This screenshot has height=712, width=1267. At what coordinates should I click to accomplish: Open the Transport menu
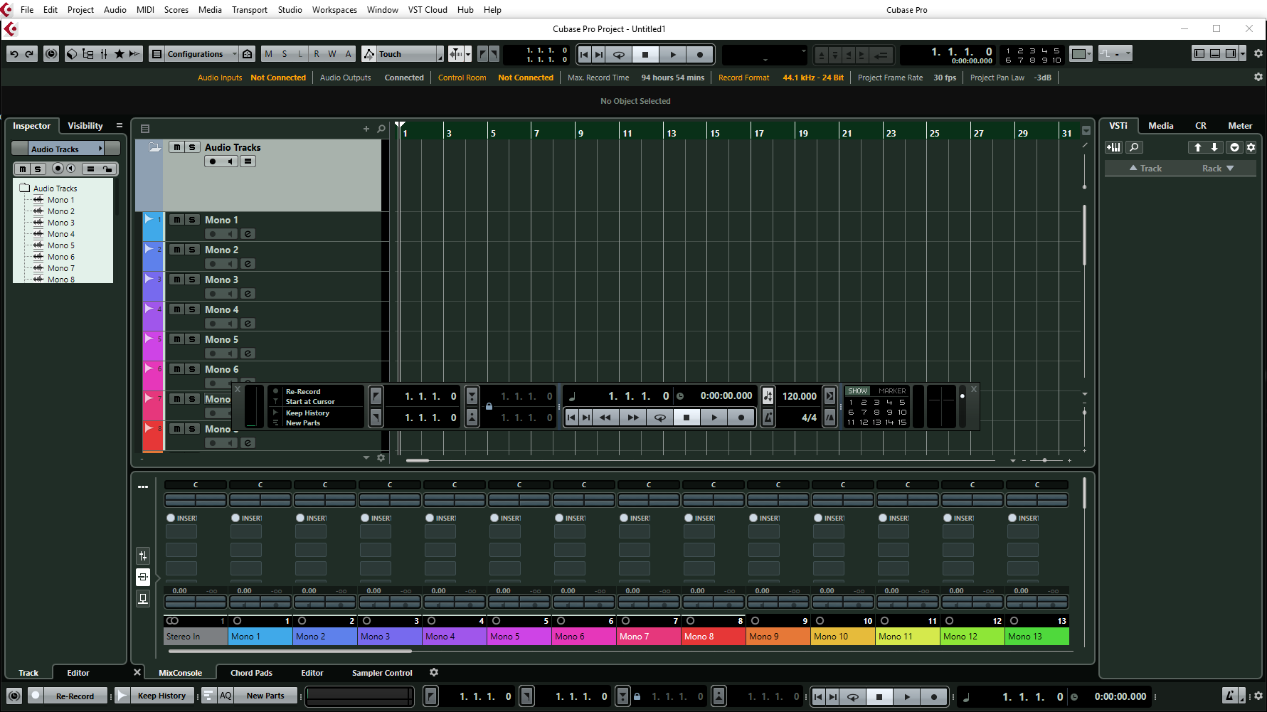click(x=250, y=9)
